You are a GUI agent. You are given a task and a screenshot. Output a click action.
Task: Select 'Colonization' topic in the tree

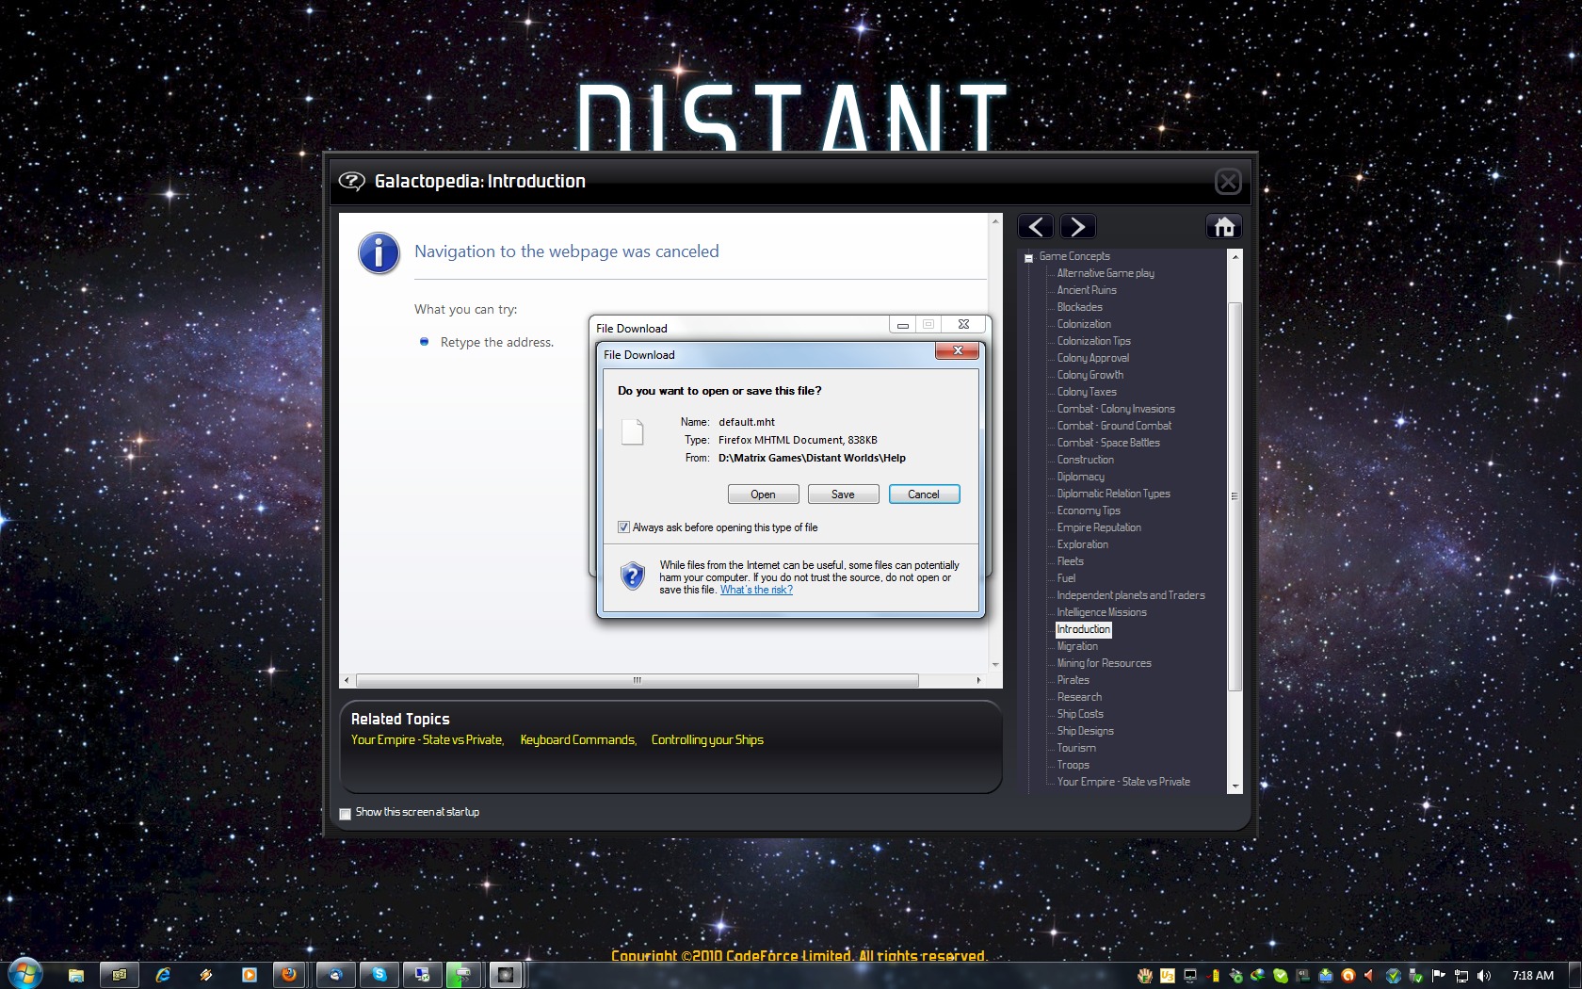(x=1084, y=324)
